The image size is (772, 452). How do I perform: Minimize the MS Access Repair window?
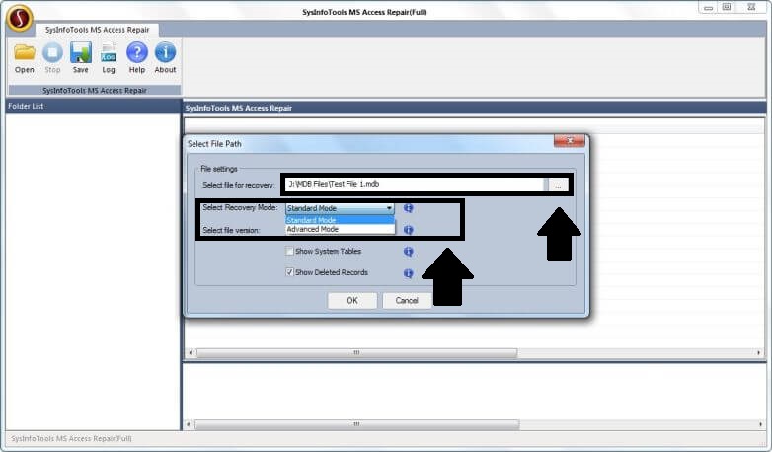(x=708, y=7)
